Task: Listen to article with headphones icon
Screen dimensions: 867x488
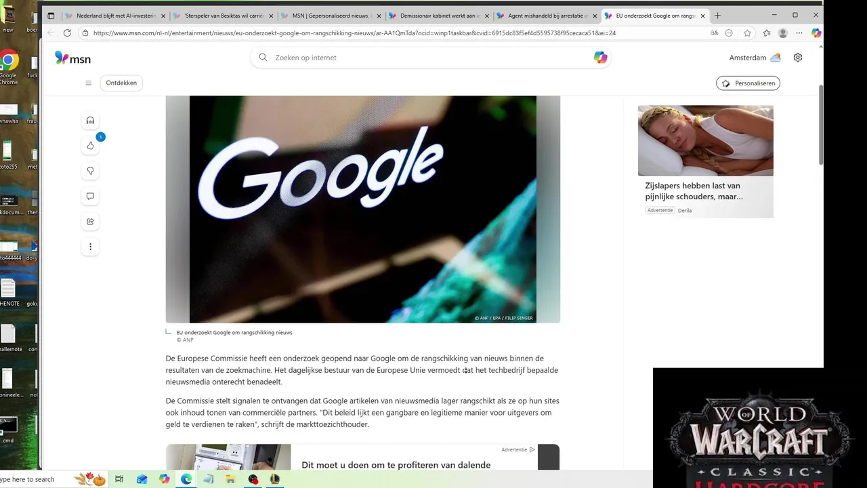Action: pos(90,121)
